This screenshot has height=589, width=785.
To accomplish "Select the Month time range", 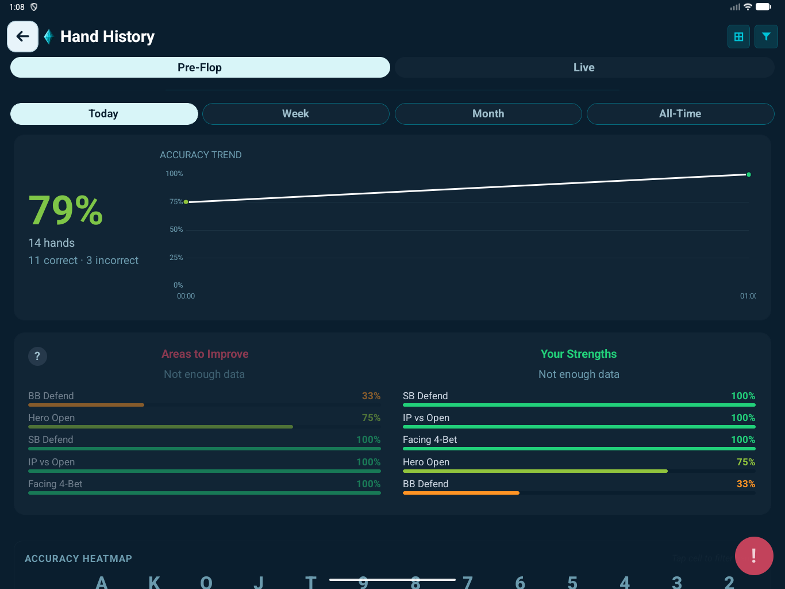I will [488, 114].
